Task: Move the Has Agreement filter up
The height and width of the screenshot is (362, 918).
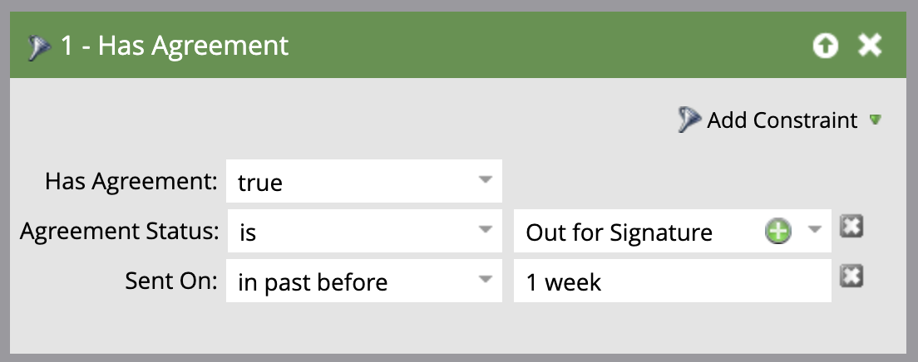Action: click(x=825, y=46)
